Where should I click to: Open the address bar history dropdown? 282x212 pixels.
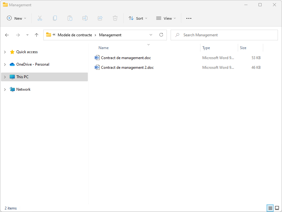(151, 35)
